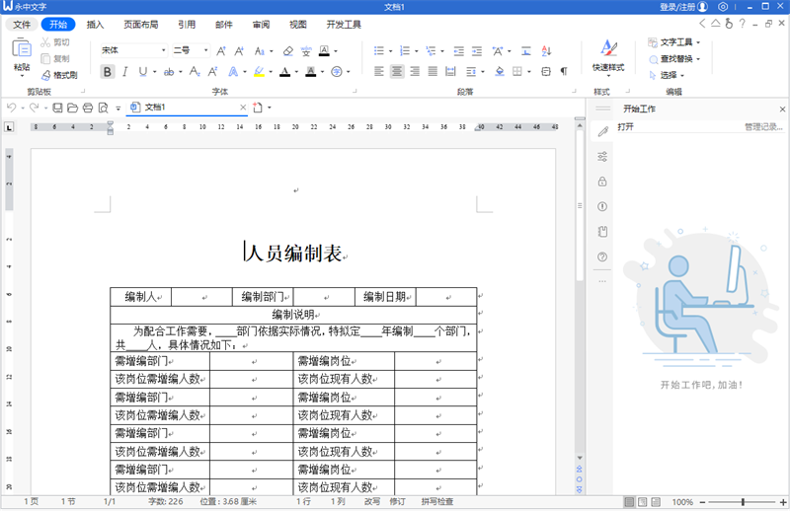Click the 复制 copy button

coord(55,58)
